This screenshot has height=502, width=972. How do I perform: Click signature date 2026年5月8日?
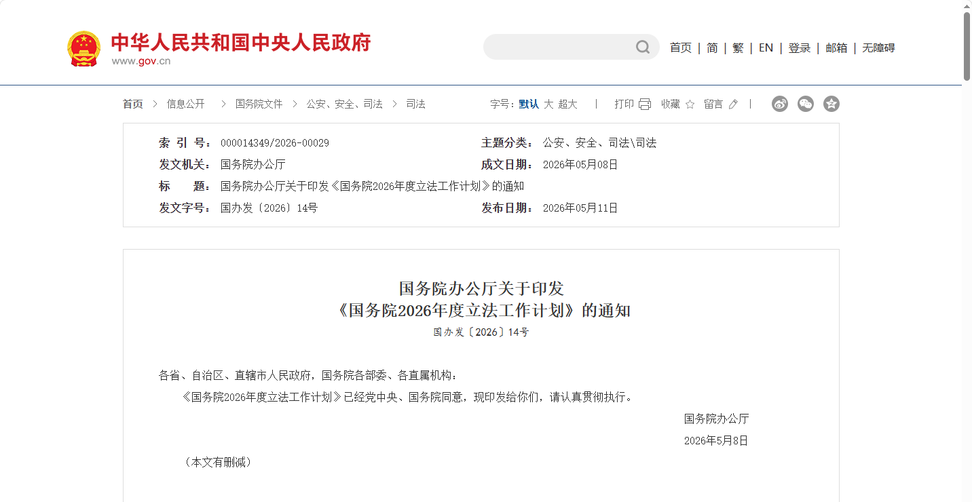(x=716, y=441)
